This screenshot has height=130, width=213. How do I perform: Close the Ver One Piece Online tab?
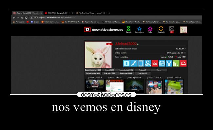[104, 13]
